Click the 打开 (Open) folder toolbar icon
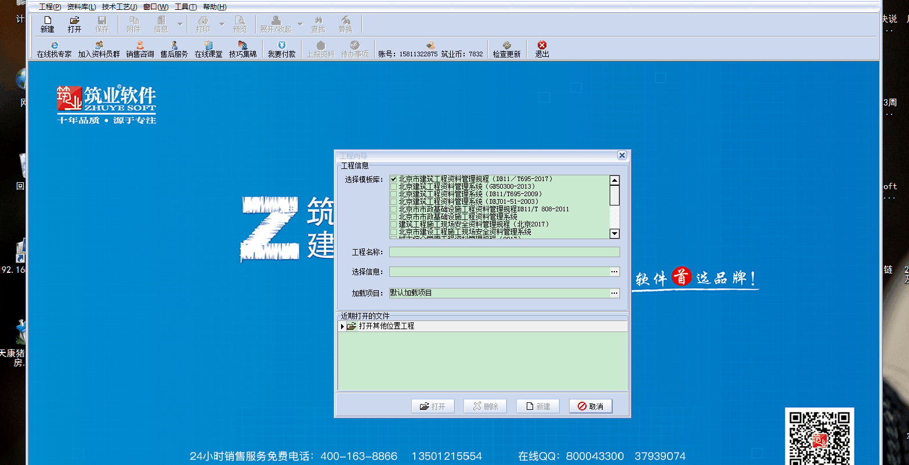This screenshot has width=909, height=465. [x=74, y=21]
